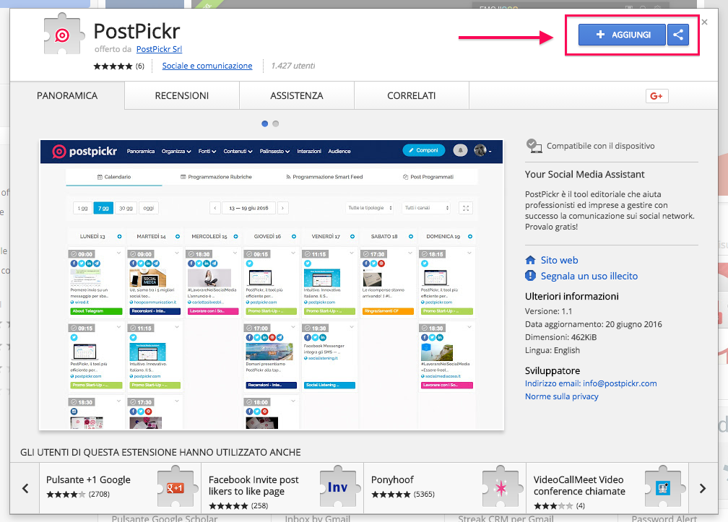Open the Correlati tab
Viewport: 728px width, 522px height.
[x=412, y=95]
